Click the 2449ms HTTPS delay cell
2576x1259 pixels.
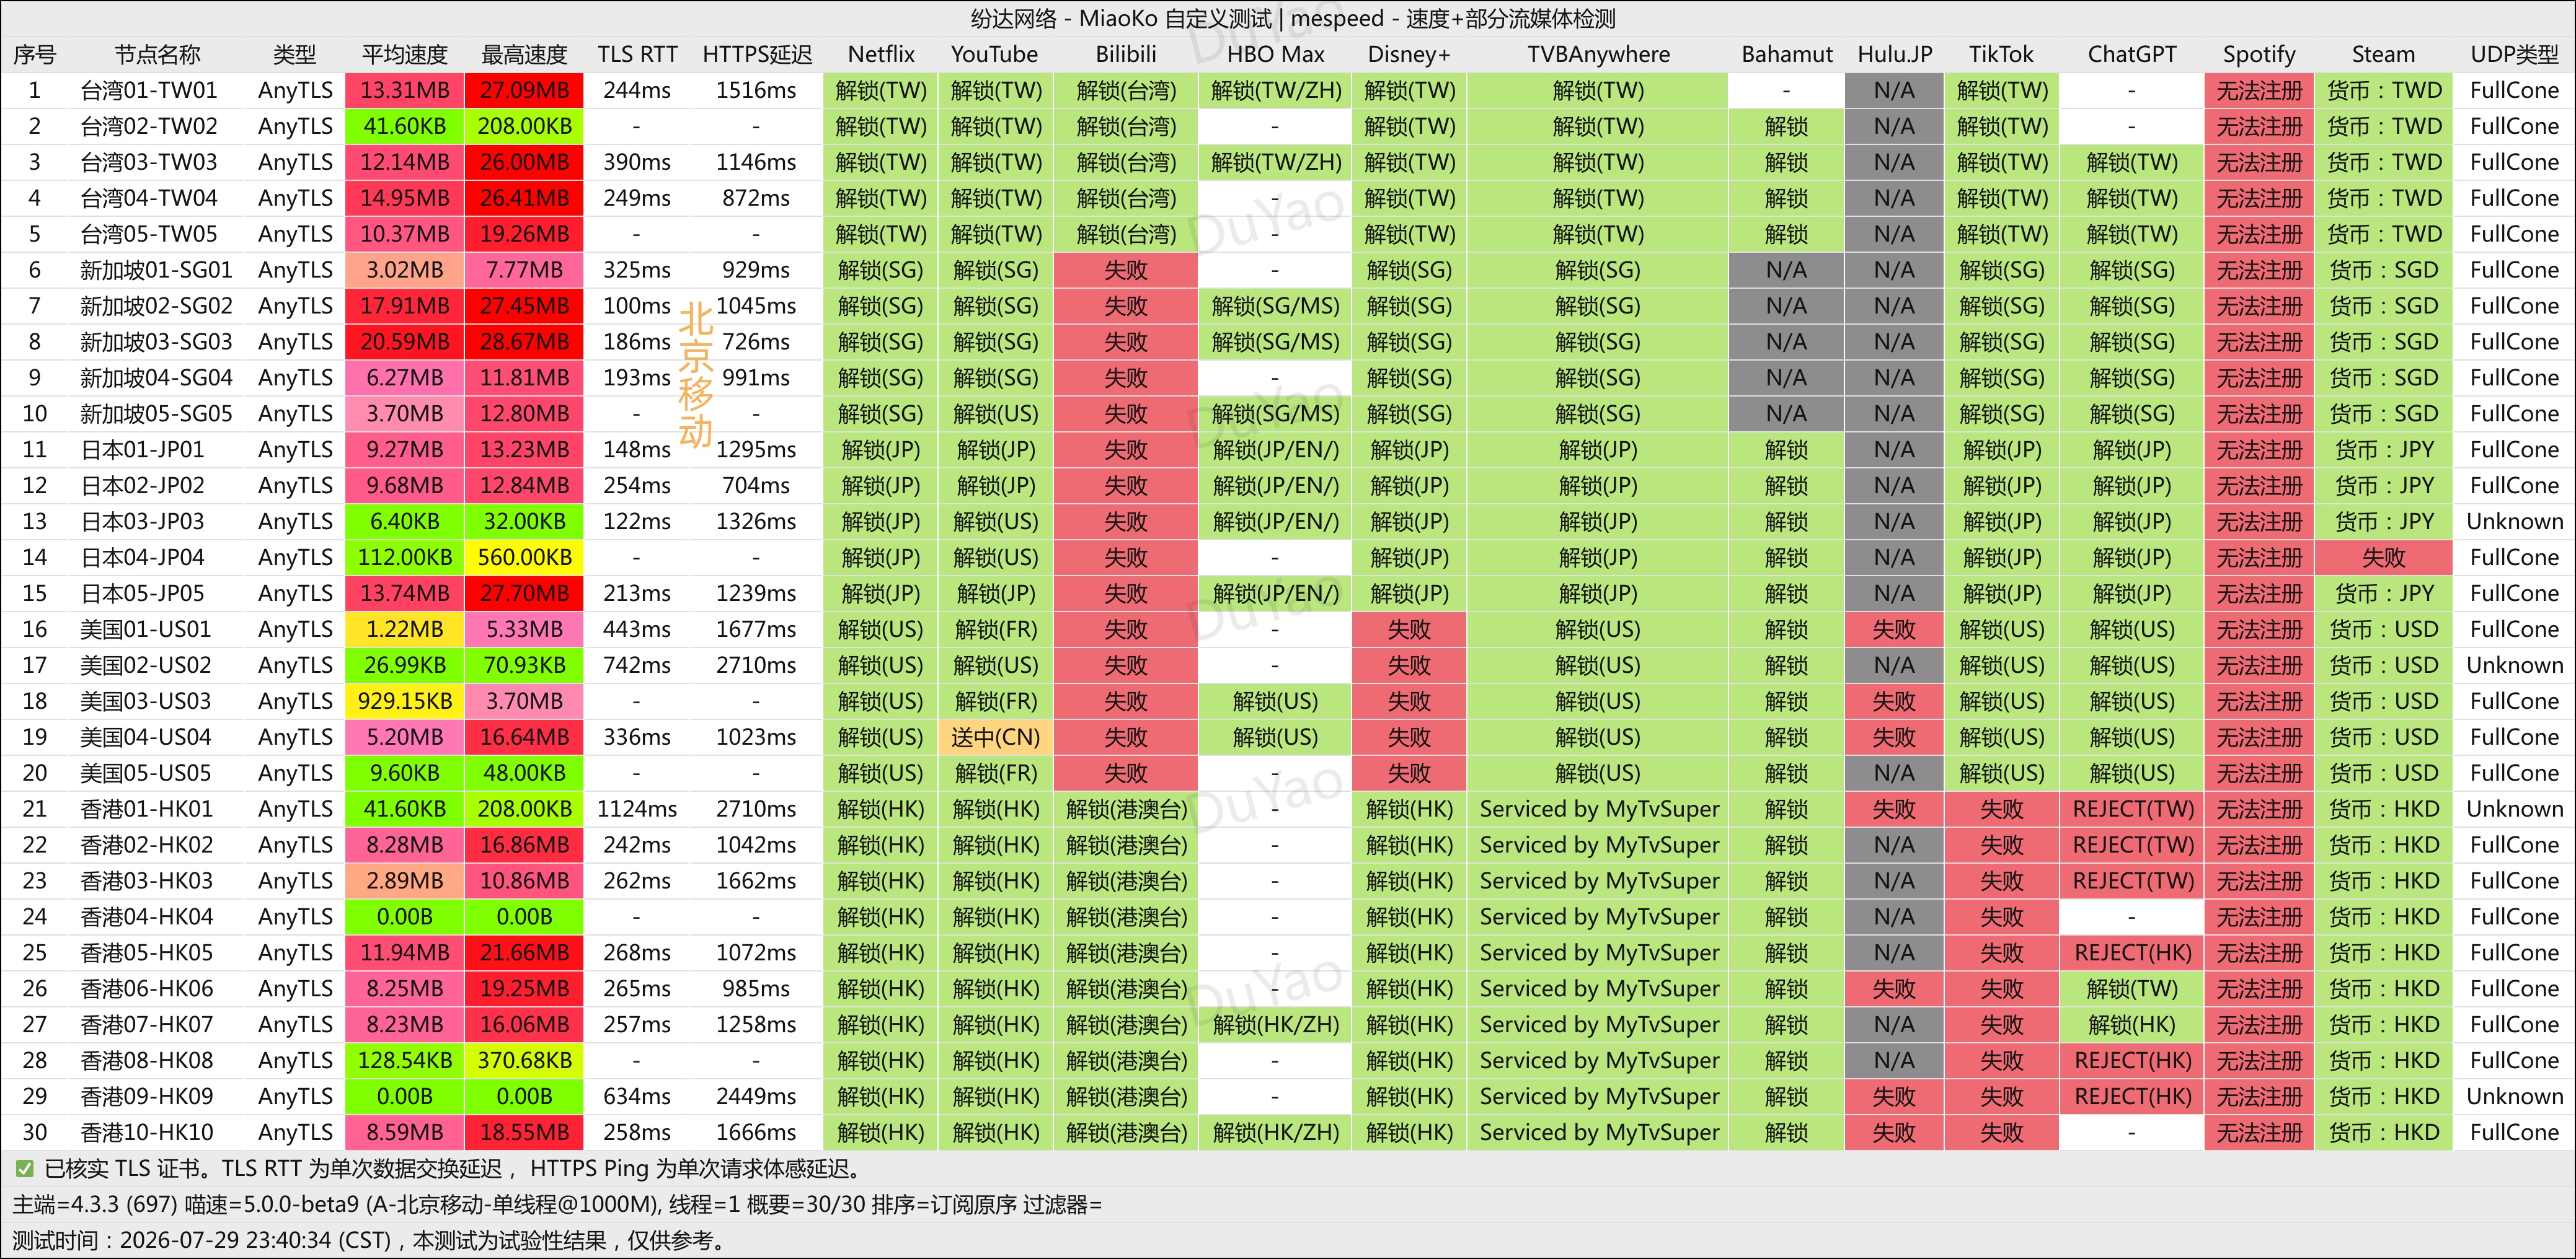coord(756,1097)
